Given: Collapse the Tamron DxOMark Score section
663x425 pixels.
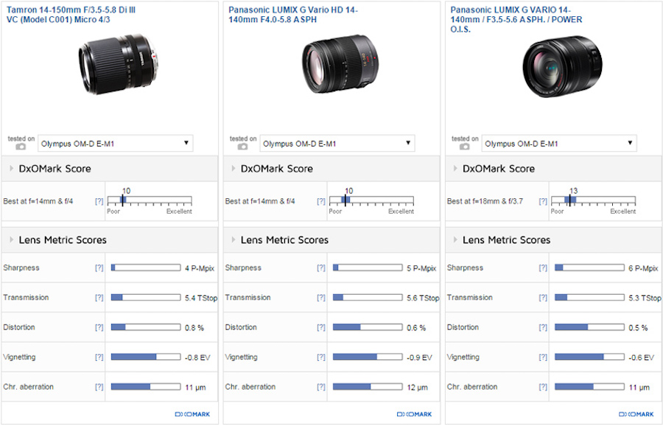Looking at the screenshot, I should [55, 169].
